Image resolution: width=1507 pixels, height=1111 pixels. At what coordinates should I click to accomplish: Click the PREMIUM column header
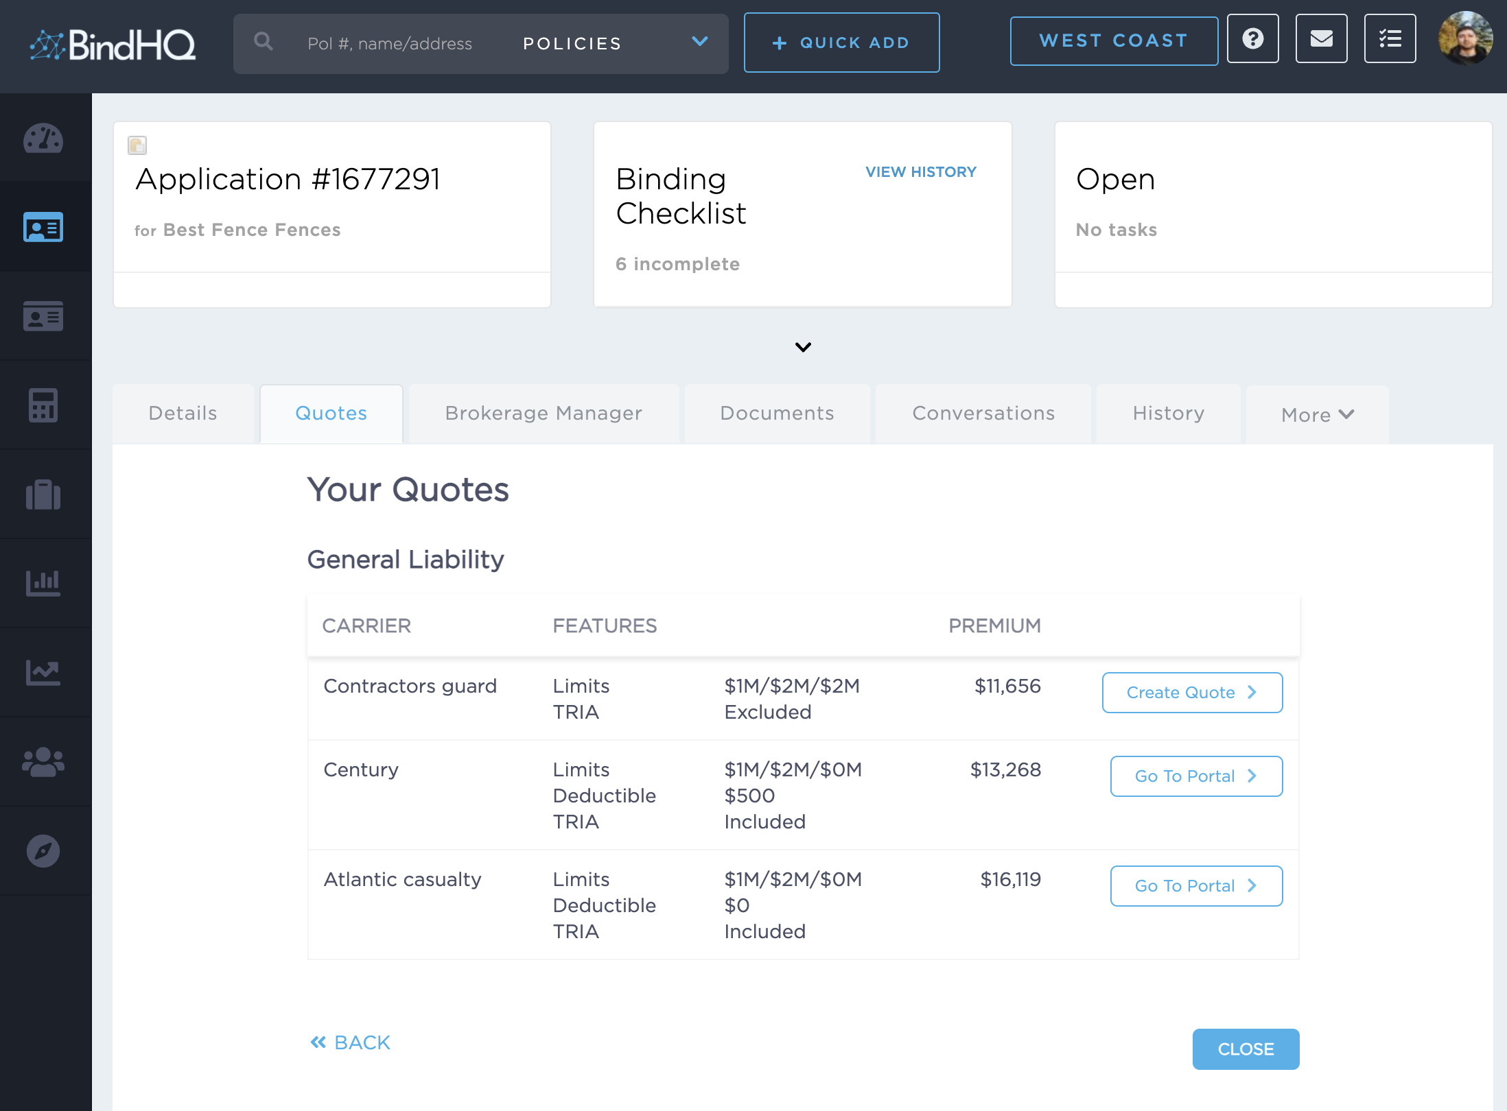click(x=995, y=626)
